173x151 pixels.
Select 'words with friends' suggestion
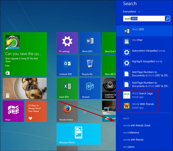click(x=133, y=140)
